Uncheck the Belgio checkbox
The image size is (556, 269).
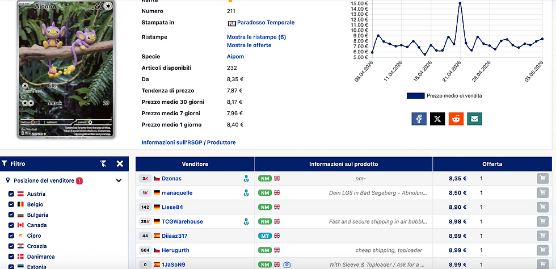point(11,204)
